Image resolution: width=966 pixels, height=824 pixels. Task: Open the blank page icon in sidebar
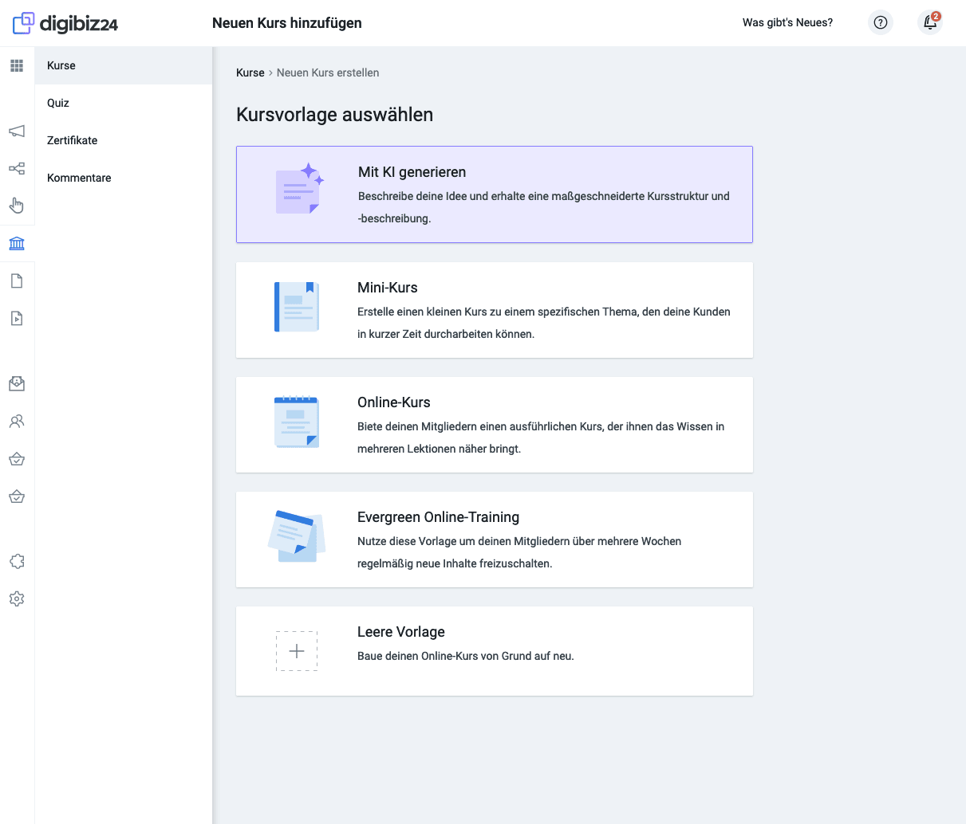[17, 281]
